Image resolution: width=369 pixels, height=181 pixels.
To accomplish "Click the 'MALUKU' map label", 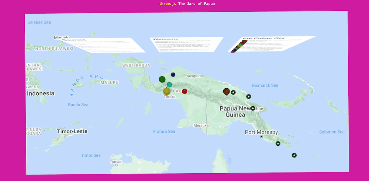I will [110, 83].
